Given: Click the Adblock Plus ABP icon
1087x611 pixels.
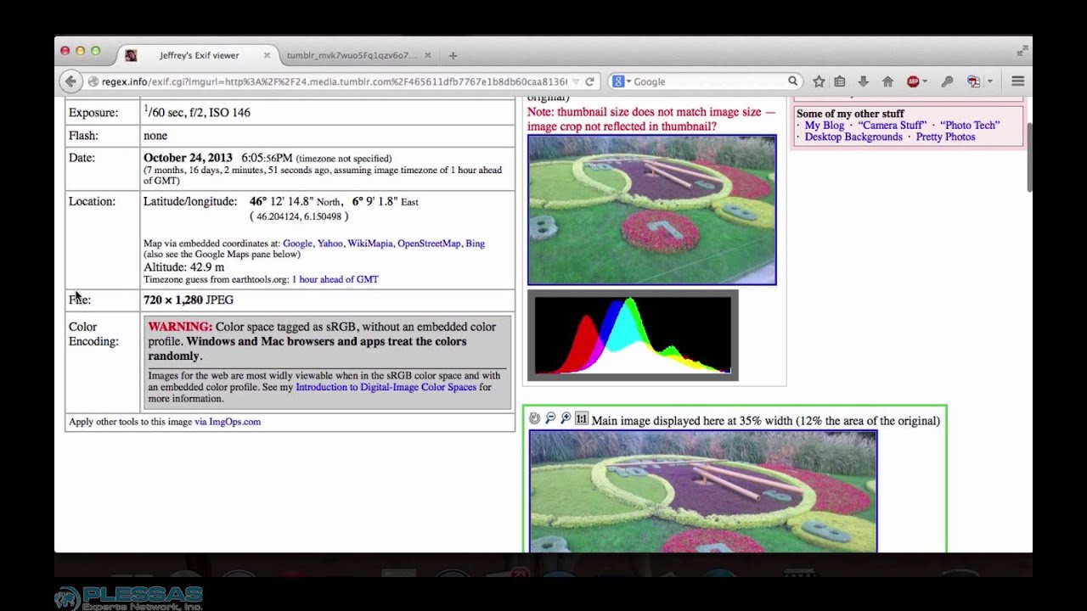Looking at the screenshot, I should pos(913,81).
